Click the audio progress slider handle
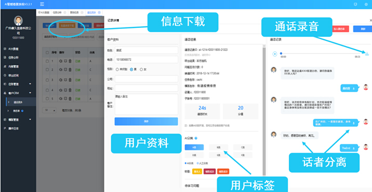 (281, 53)
